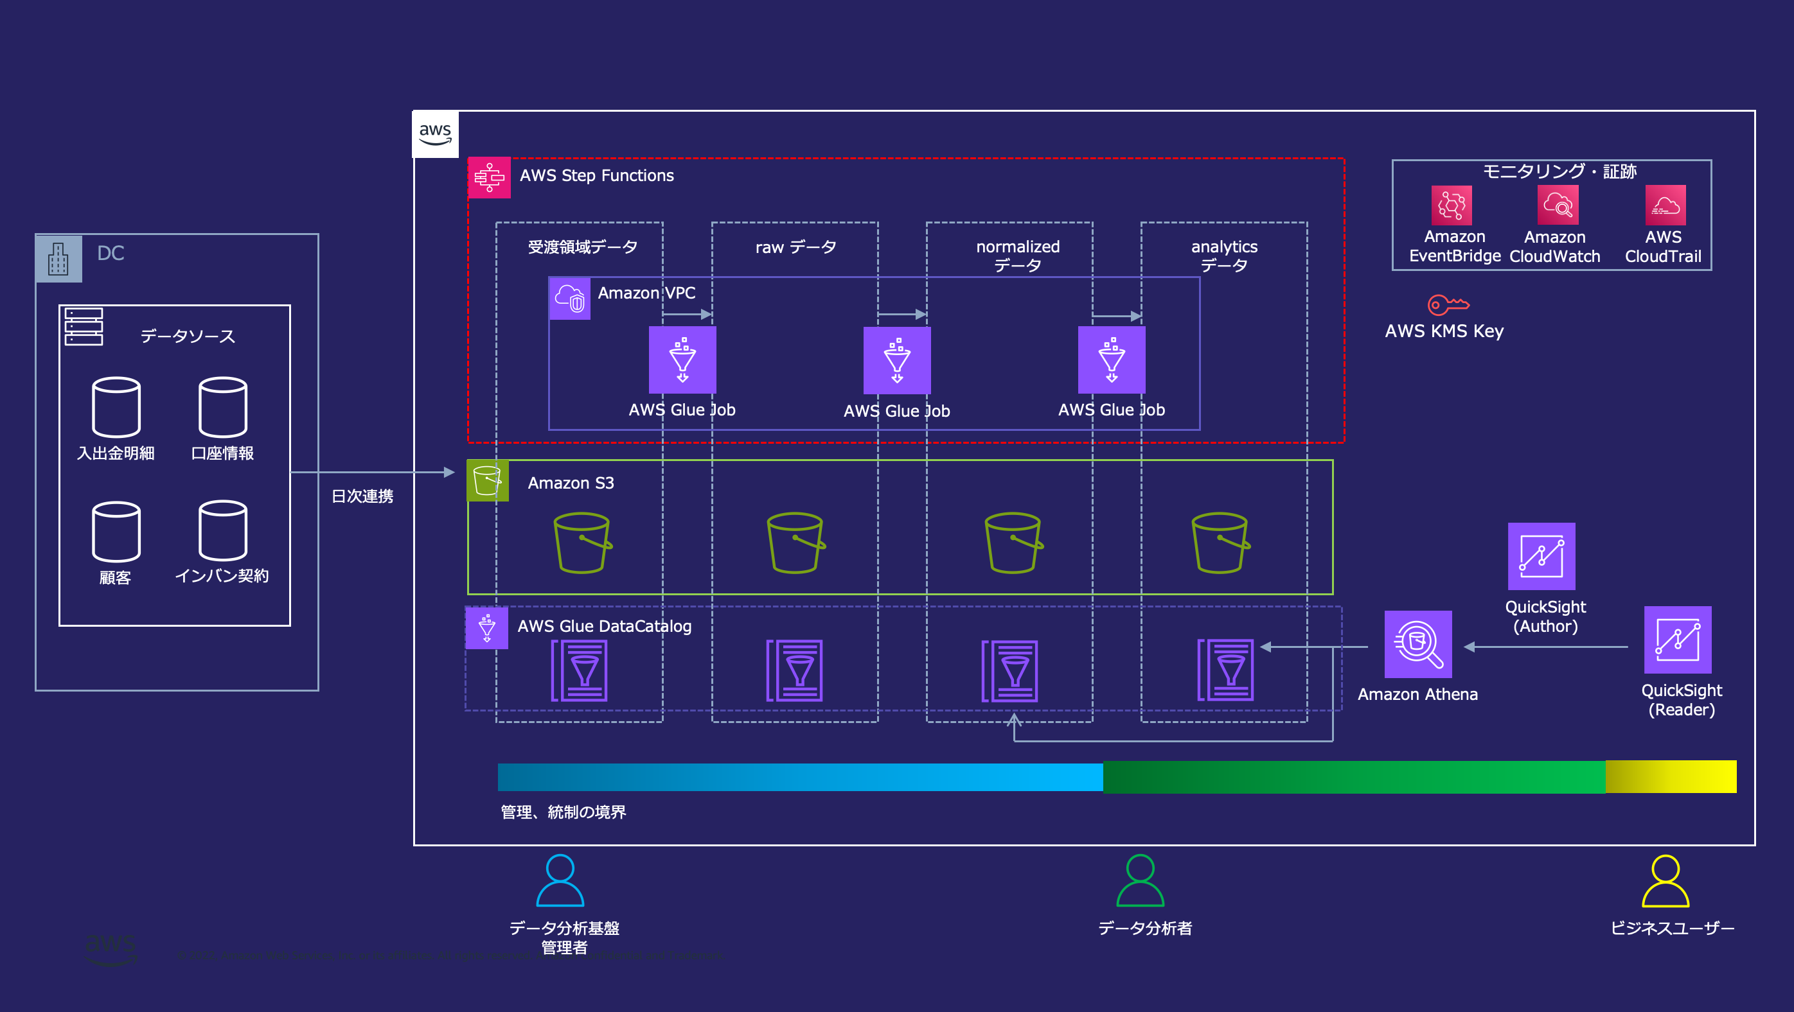
Task: Select the "DC" box title
Action: tap(111, 254)
